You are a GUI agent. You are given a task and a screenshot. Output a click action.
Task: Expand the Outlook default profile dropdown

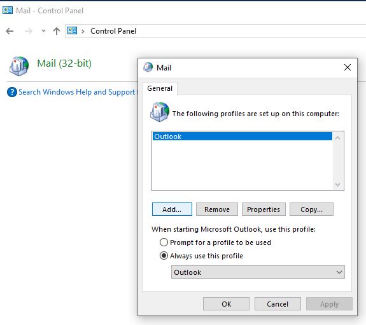258,272
